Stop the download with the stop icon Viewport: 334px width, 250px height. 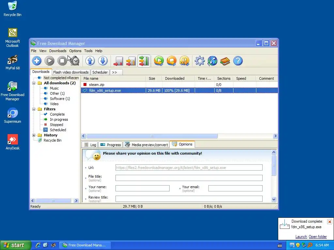62,61
